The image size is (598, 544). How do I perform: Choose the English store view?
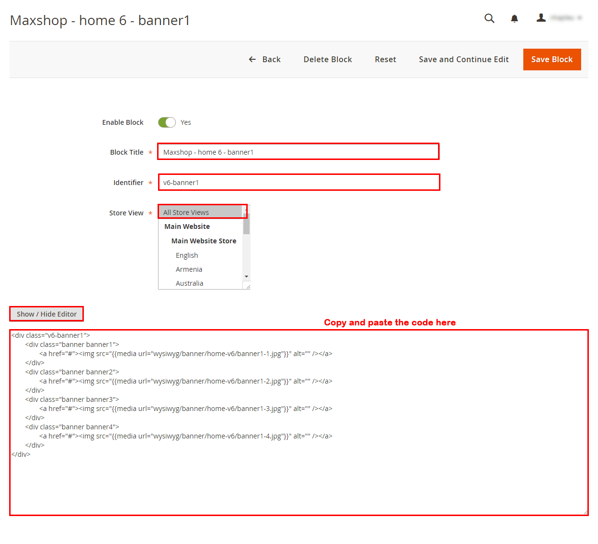click(187, 255)
